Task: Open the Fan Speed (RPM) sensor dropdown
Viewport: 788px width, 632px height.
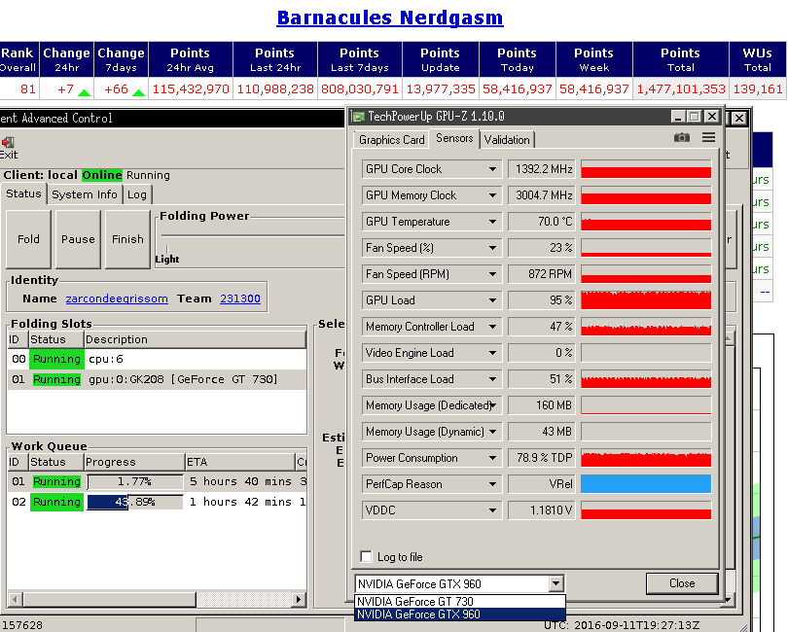Action: click(492, 274)
